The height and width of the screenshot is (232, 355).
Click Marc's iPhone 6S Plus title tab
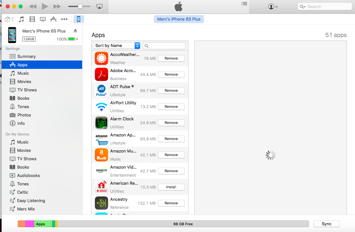click(x=179, y=19)
